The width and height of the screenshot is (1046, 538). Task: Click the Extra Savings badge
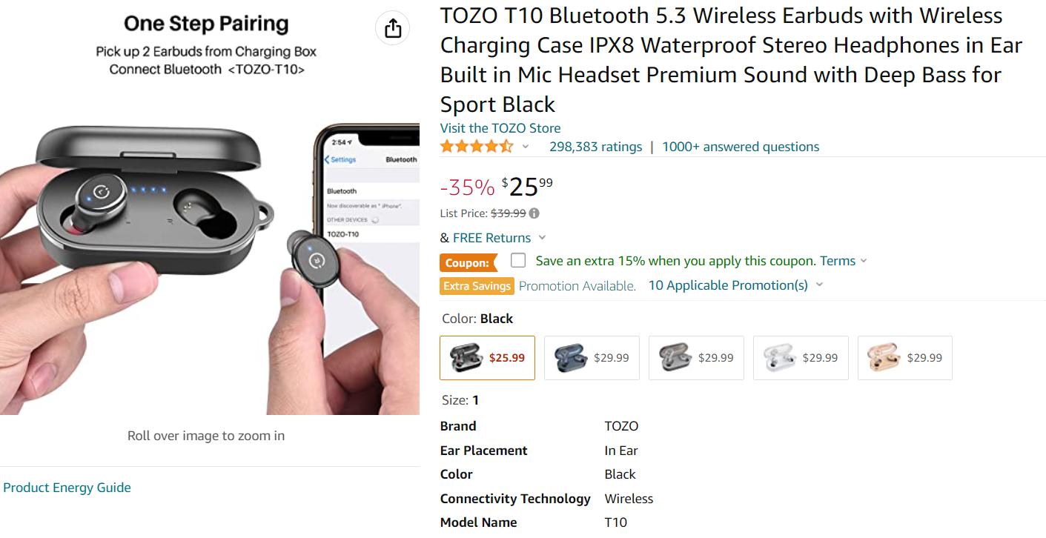tap(477, 286)
